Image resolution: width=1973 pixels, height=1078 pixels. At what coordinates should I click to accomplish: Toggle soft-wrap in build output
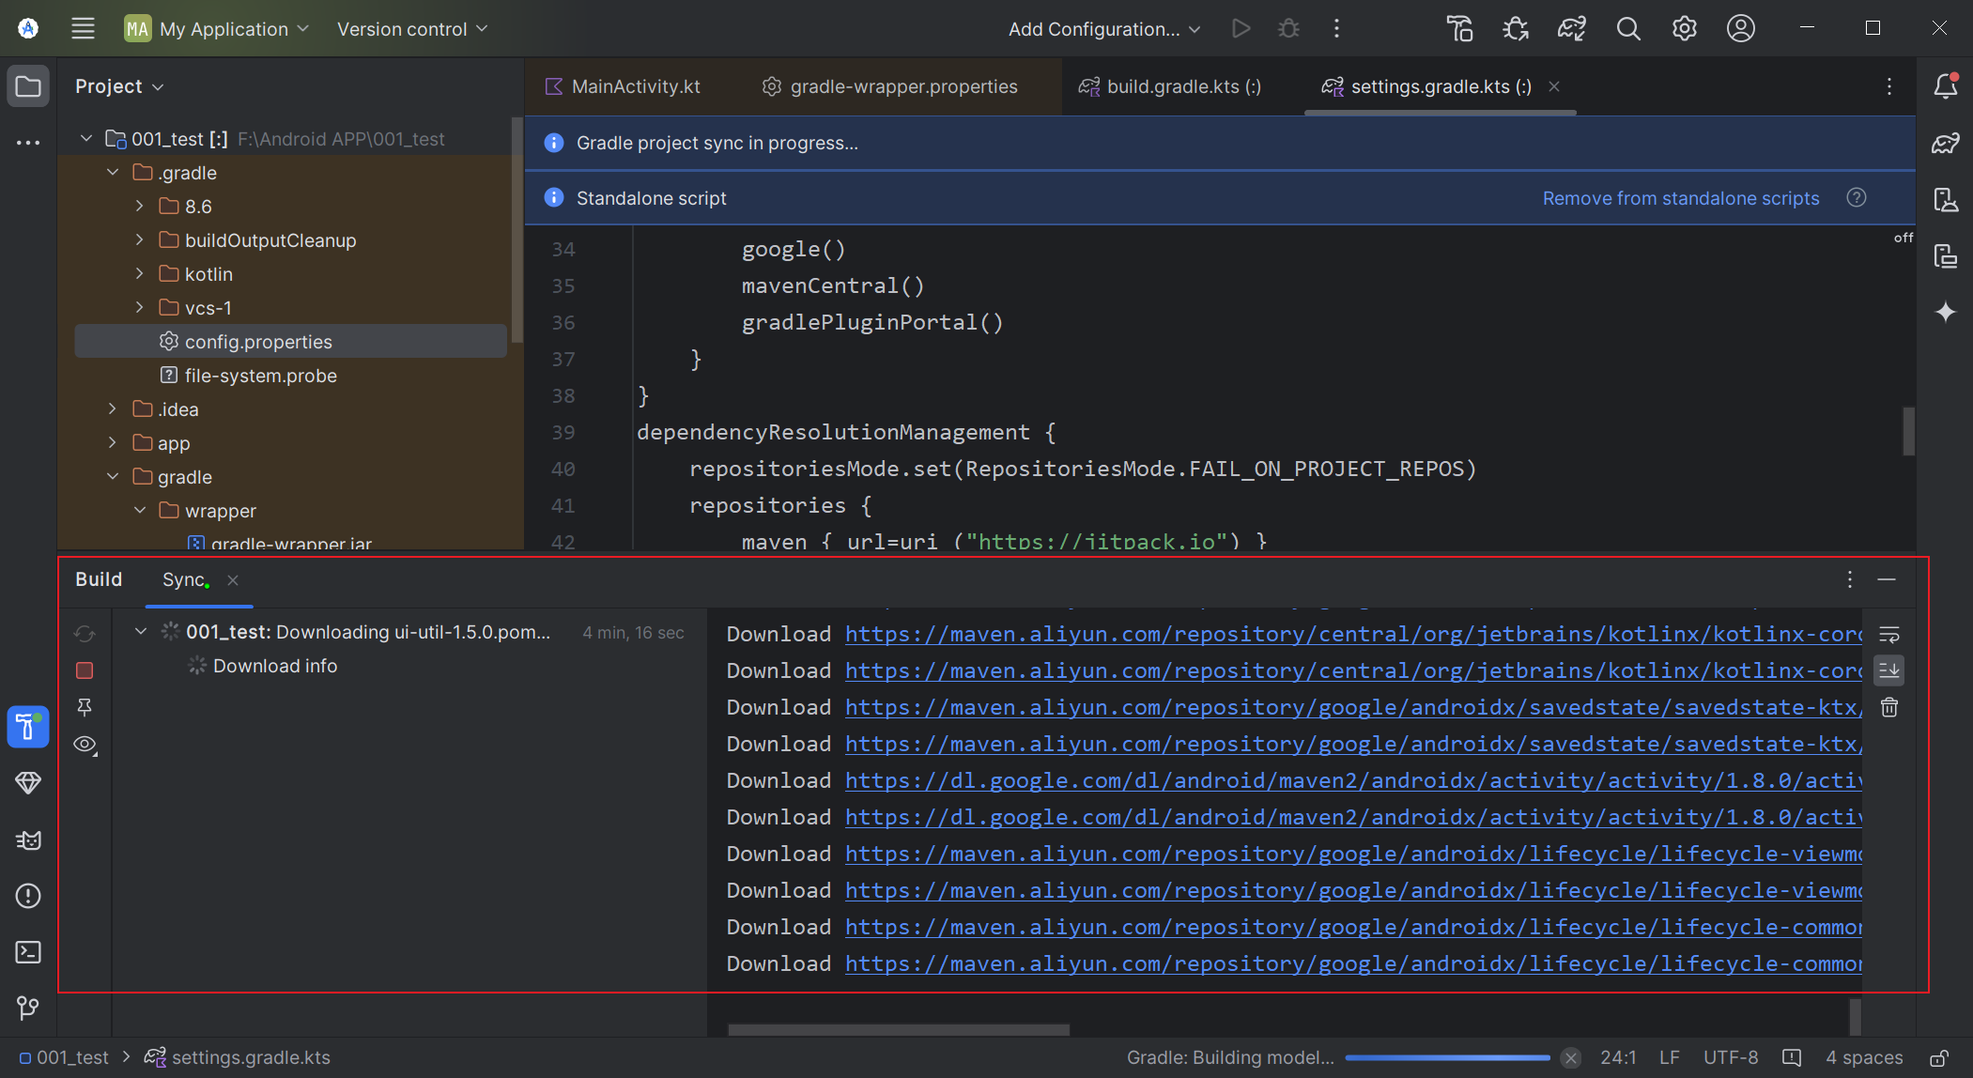pyautogui.click(x=1889, y=635)
